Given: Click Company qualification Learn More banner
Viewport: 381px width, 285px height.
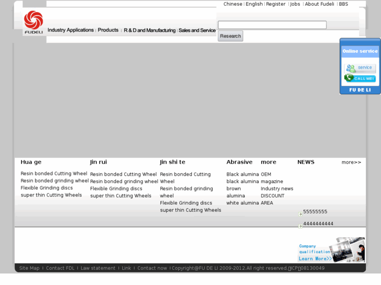Looking at the screenshot, I should (331, 250).
